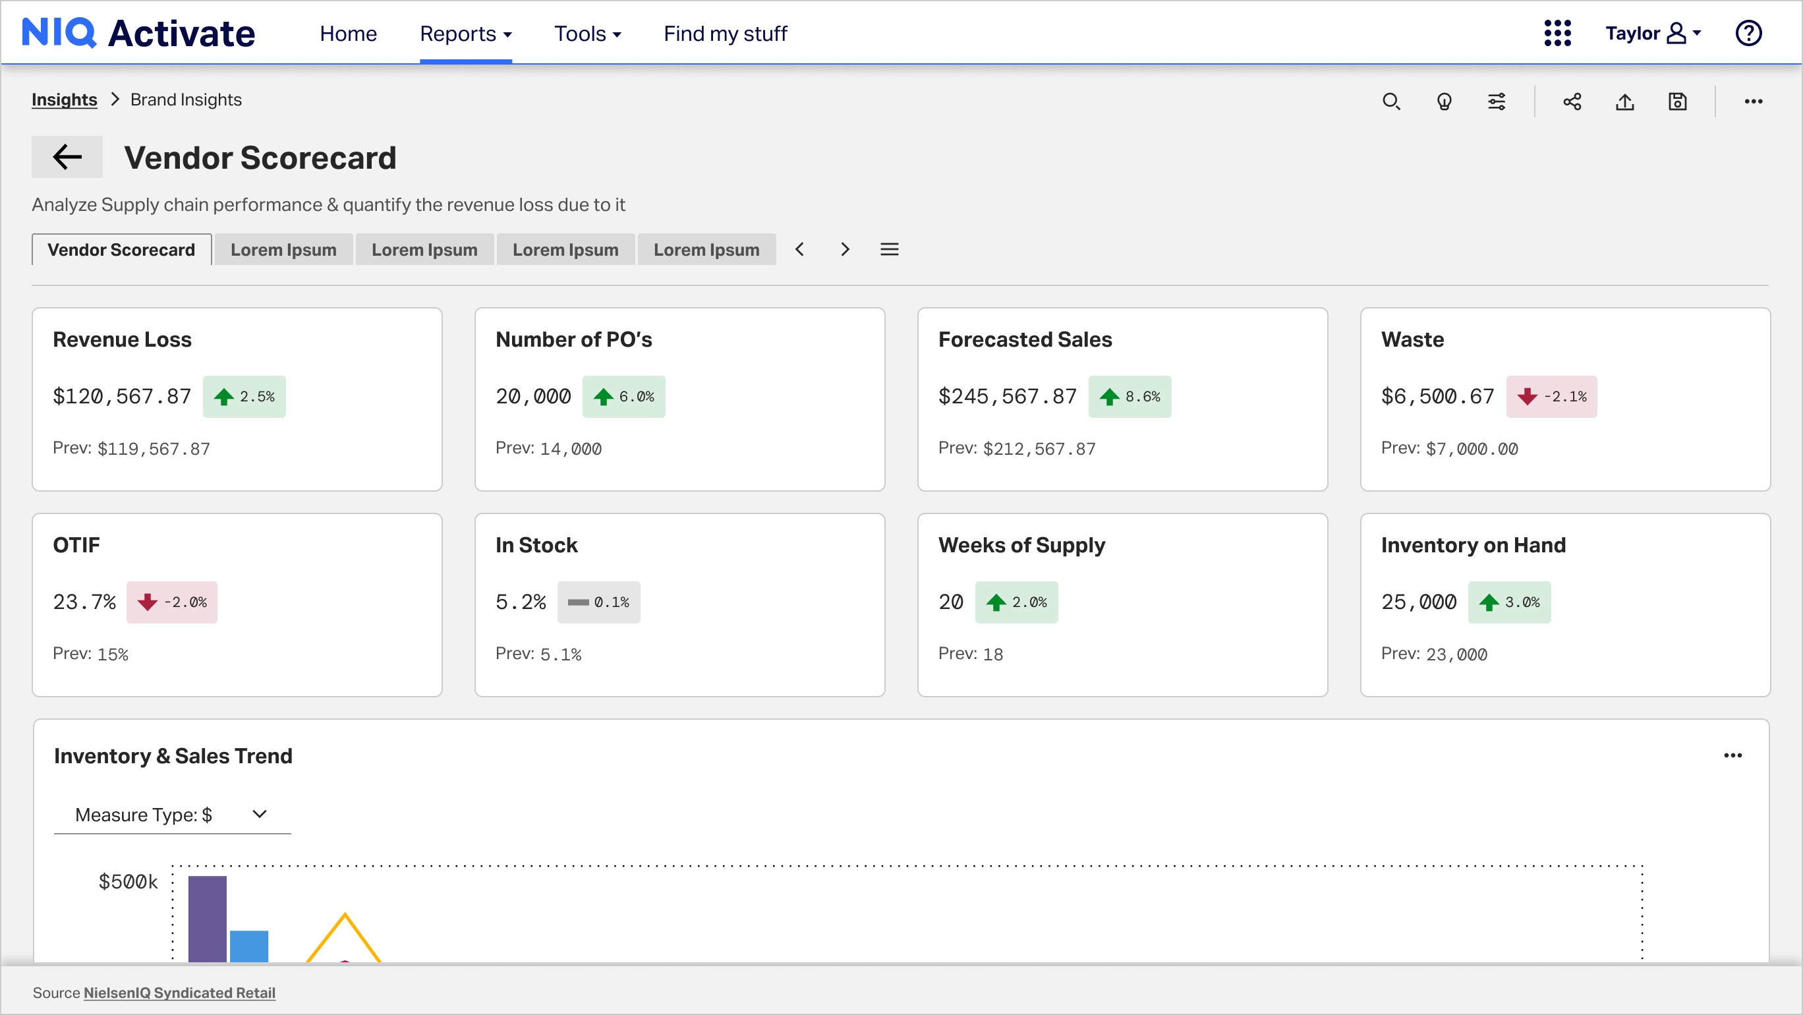Open the filter sliders settings icon
Screen dimensions: 1803x1015
click(1497, 101)
